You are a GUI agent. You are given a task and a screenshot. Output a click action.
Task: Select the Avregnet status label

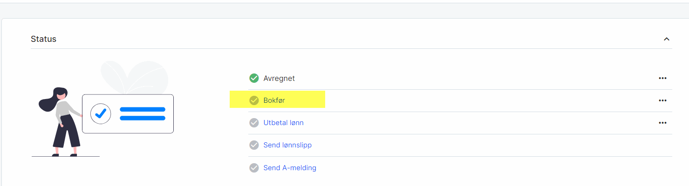tap(279, 78)
